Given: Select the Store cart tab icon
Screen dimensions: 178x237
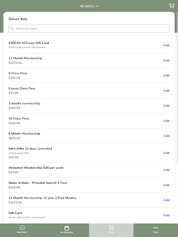Looking at the screenshot, I should [x=111, y=228].
